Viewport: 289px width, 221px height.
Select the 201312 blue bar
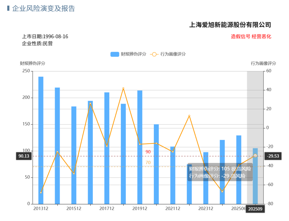pyautogui.click(x=41, y=140)
